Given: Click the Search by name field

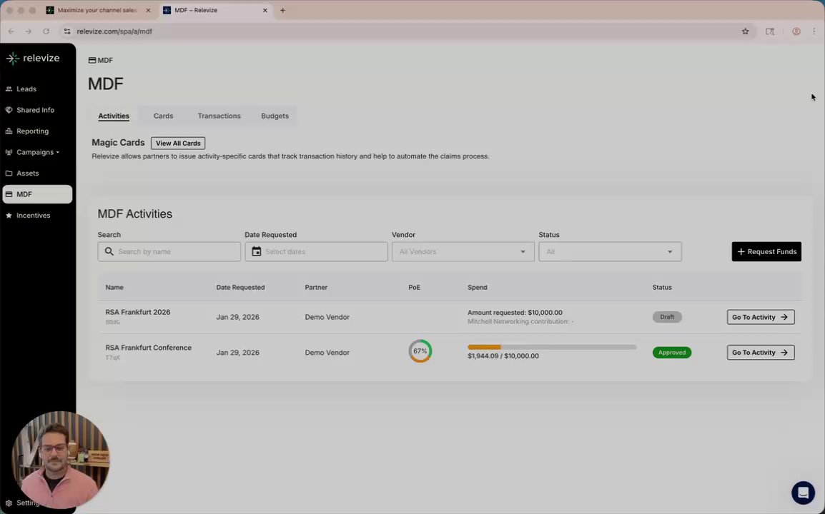Looking at the screenshot, I should 169,251.
